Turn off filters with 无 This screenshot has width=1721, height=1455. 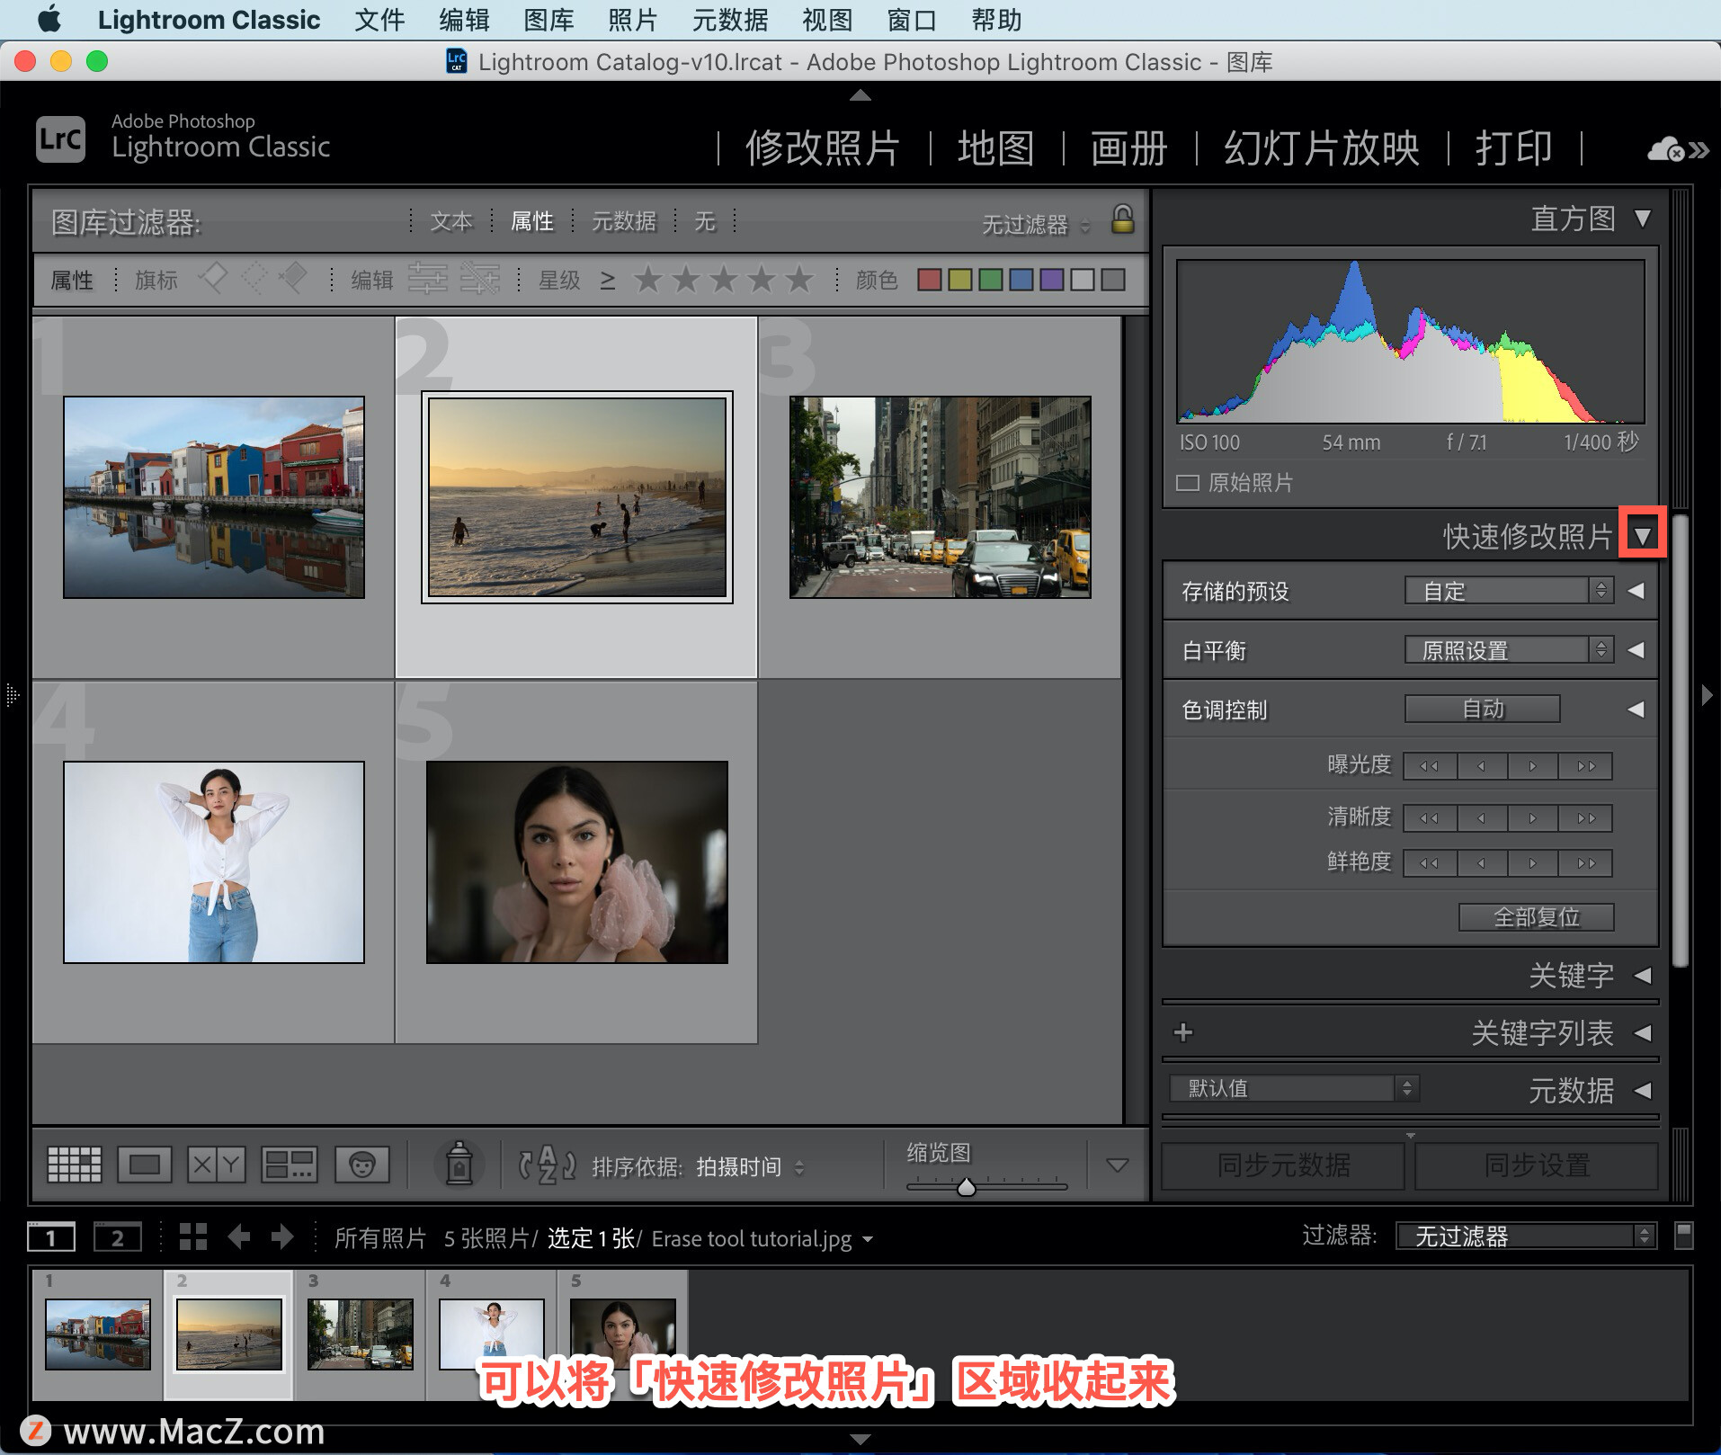[x=705, y=221]
